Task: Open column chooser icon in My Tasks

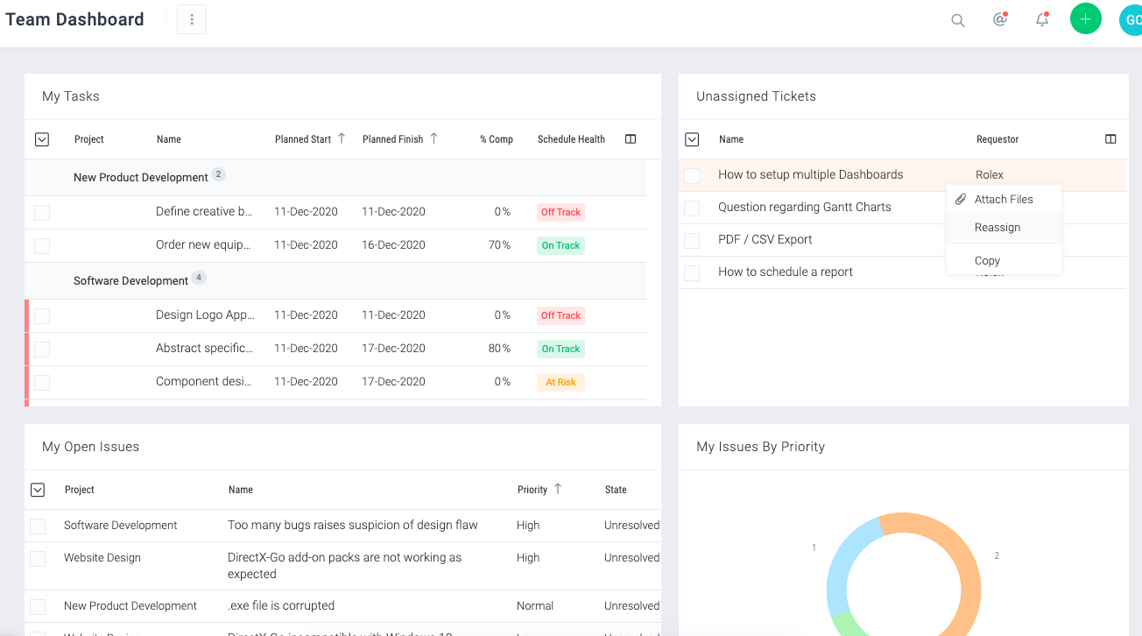Action: click(631, 138)
